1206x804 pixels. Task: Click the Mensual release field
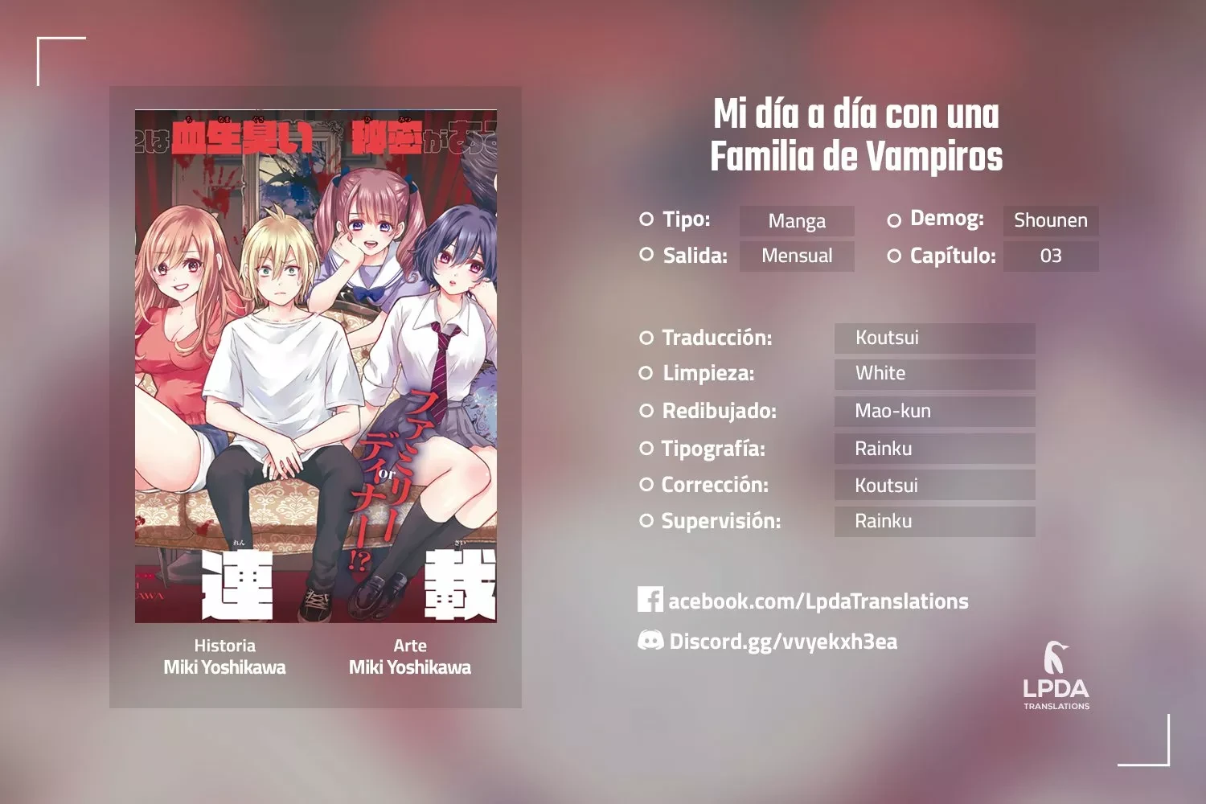point(797,256)
